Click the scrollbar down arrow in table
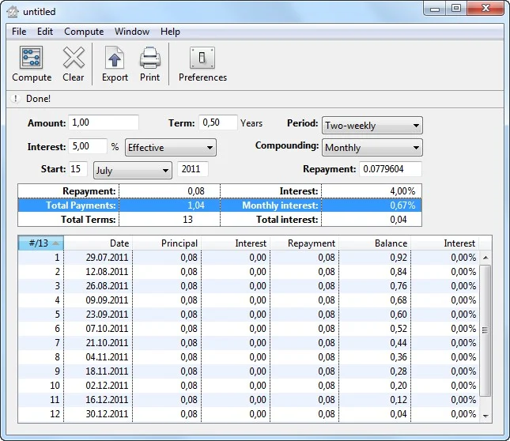 point(485,416)
